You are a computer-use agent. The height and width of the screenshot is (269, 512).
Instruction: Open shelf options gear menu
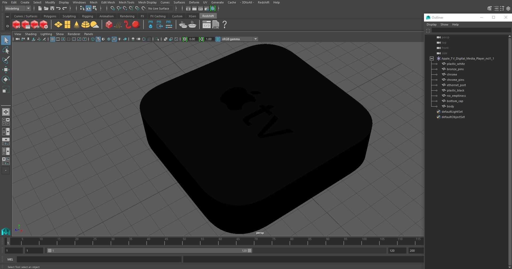pyautogui.click(x=7, y=26)
